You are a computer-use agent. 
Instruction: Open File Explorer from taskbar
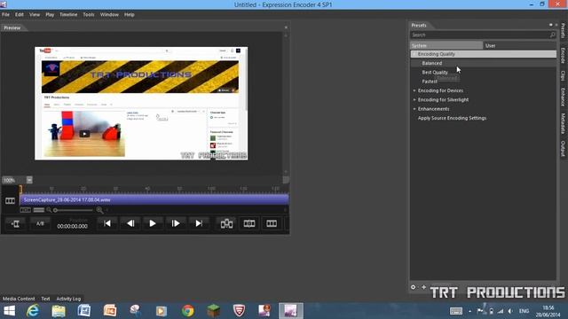point(59,311)
